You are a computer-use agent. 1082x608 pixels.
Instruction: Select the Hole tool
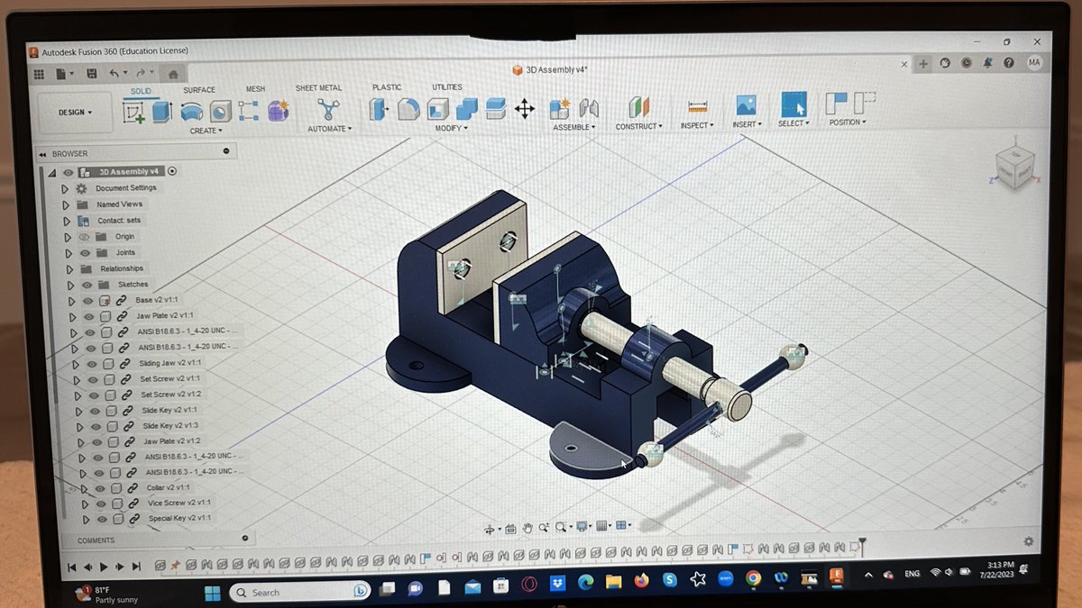coord(220,112)
